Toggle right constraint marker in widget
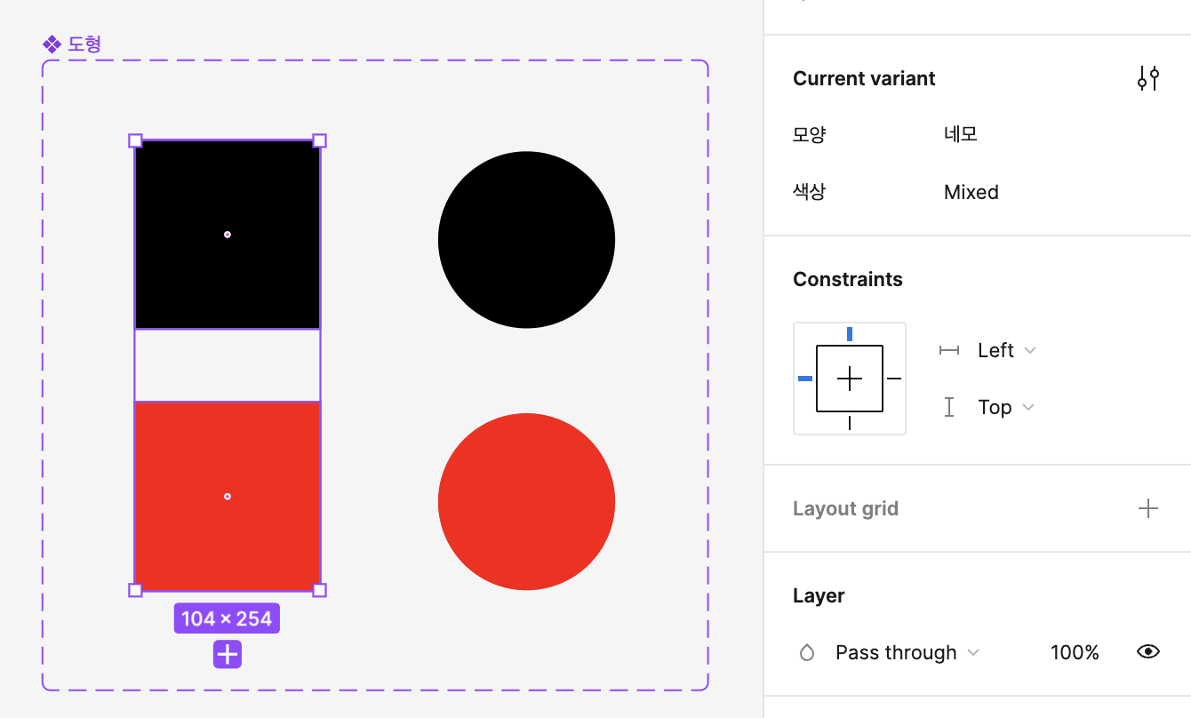 894,379
